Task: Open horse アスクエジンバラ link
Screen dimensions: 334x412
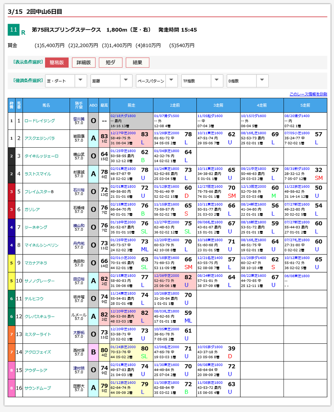Action: (39, 138)
